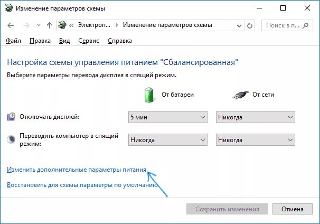Open display-off plugged-in dropdown showing Никогда
The width and height of the screenshot is (320, 224).
click(255, 117)
